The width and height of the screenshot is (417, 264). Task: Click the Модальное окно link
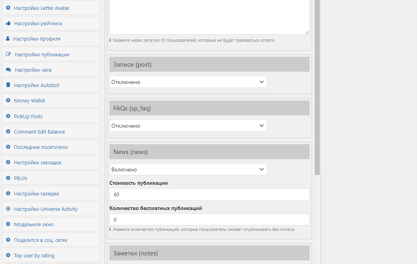click(x=34, y=224)
